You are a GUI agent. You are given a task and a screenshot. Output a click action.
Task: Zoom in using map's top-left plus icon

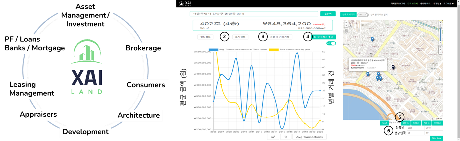[346, 23]
